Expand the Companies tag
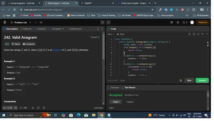Screen dimensions: 214x121 [x=29, y=44]
